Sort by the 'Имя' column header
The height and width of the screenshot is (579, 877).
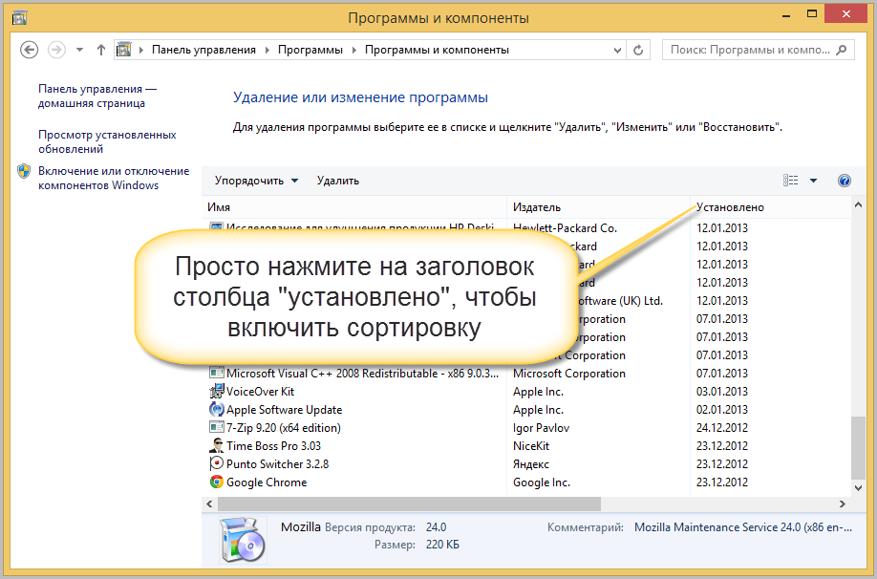tap(354, 207)
